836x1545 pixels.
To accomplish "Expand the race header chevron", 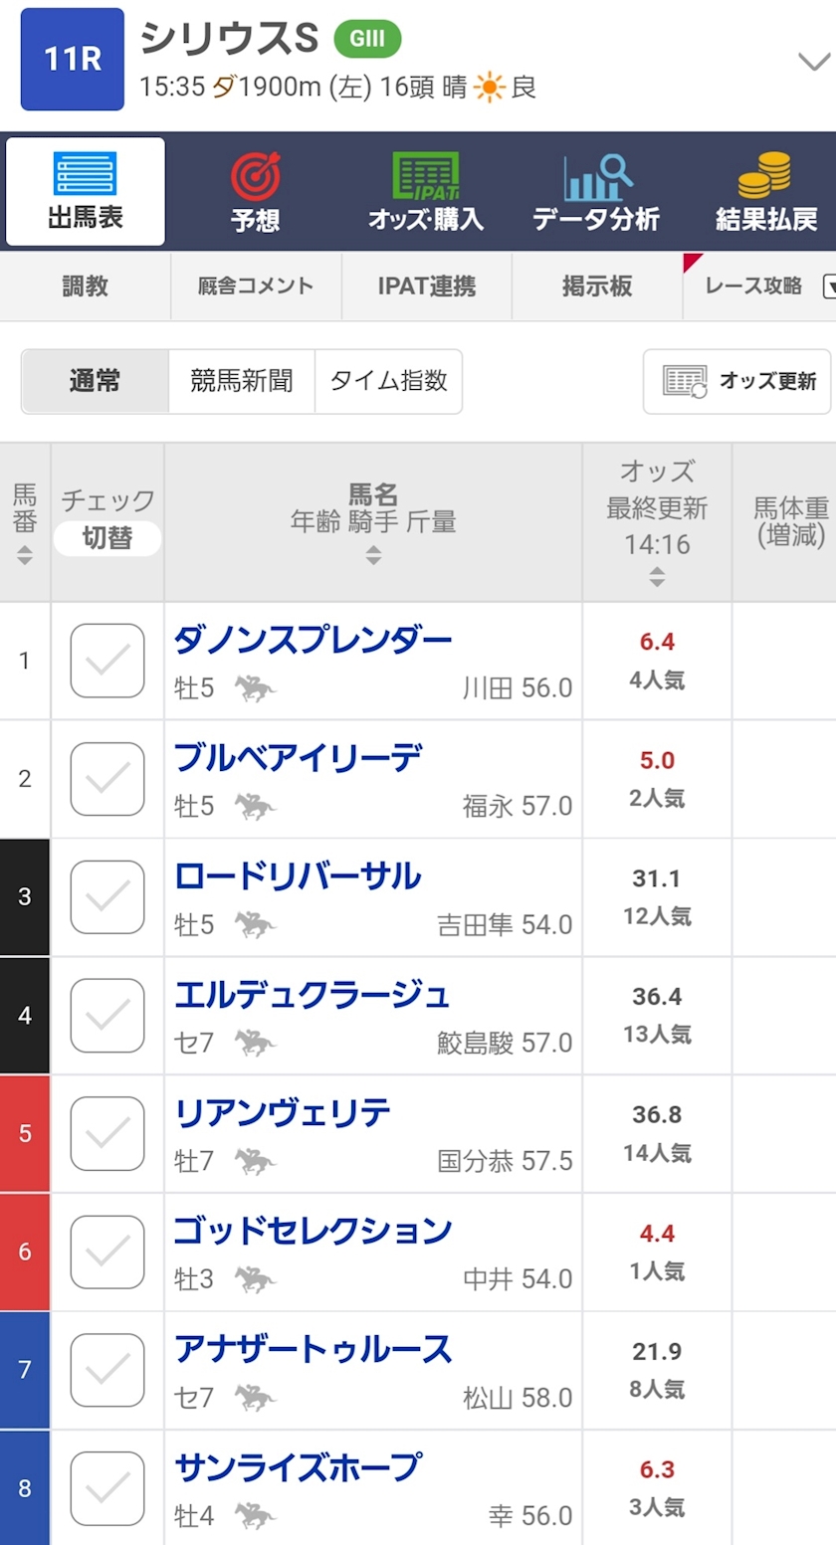I will [814, 62].
